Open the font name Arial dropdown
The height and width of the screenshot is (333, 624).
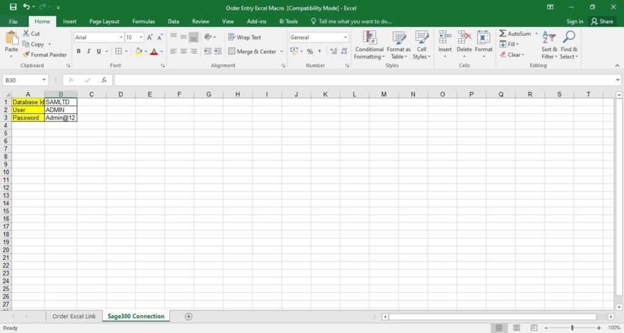click(x=120, y=37)
